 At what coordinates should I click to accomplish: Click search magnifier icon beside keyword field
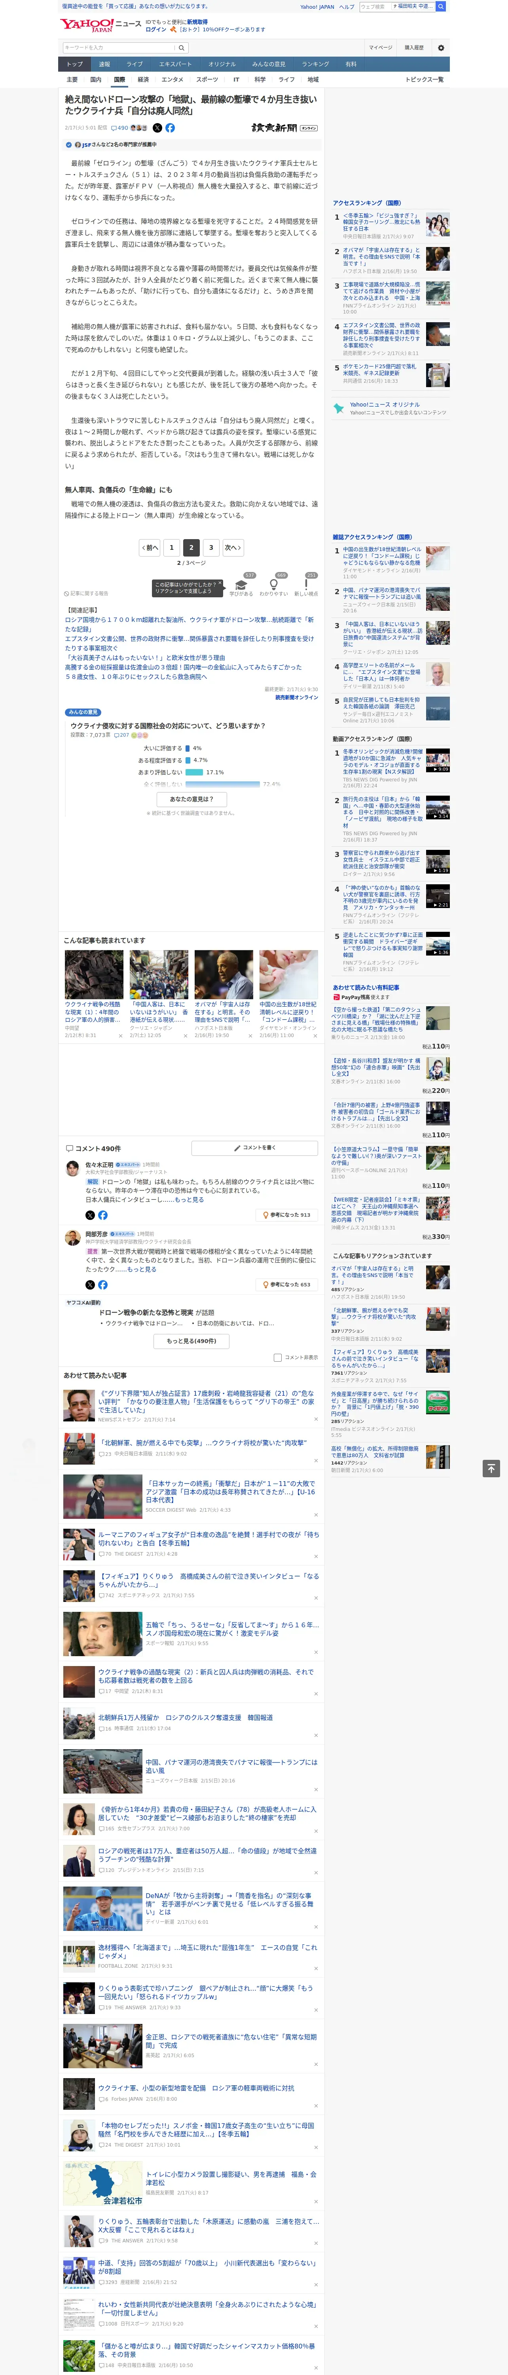pyautogui.click(x=182, y=48)
